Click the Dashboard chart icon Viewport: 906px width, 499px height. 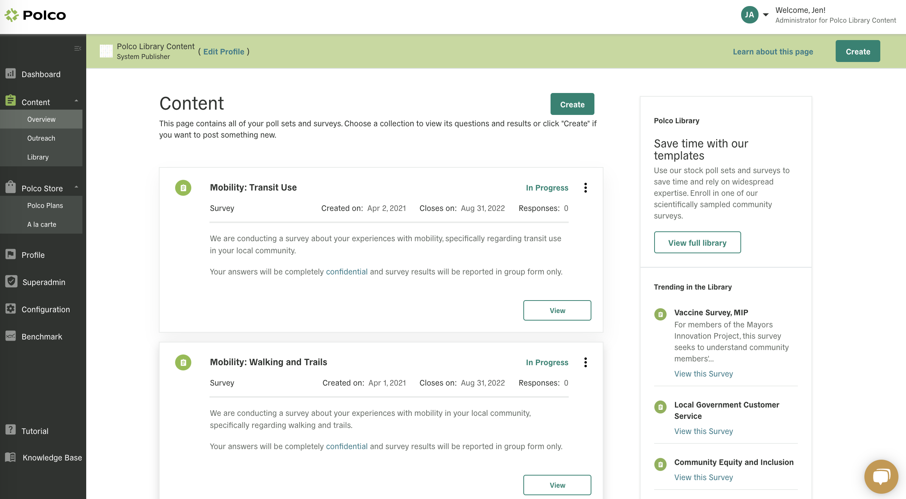pos(11,74)
